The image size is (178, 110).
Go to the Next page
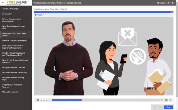pyautogui.click(x=168, y=107)
